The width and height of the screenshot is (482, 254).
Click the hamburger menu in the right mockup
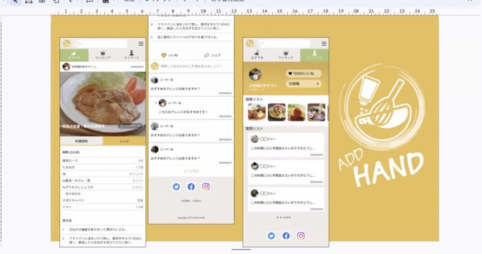tap(324, 44)
